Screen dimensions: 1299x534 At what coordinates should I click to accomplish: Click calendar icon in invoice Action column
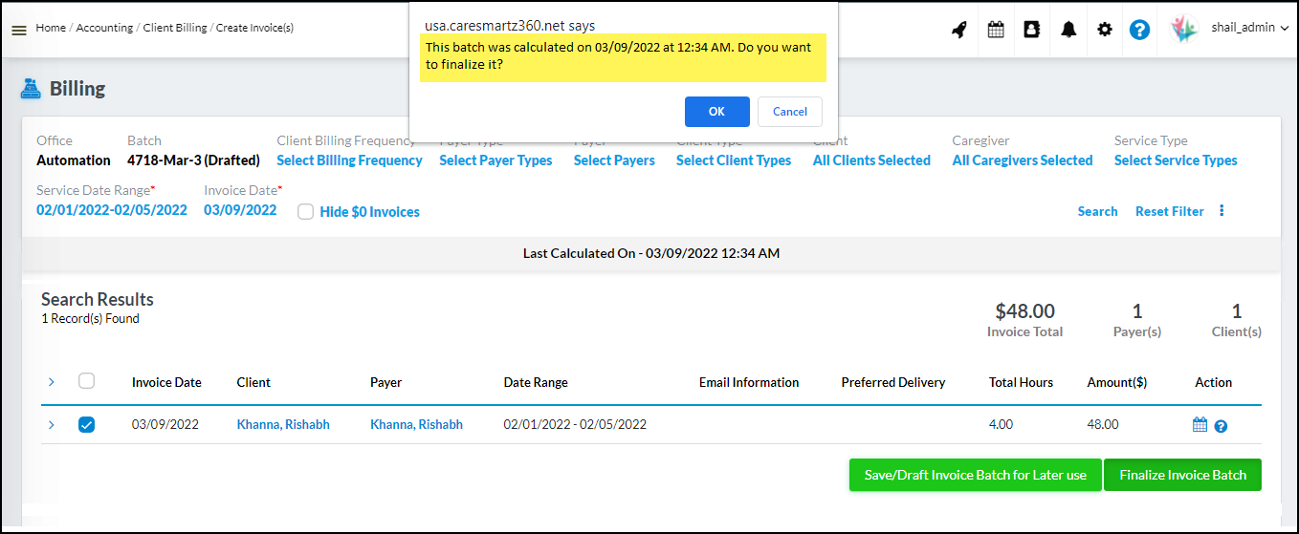1200,425
